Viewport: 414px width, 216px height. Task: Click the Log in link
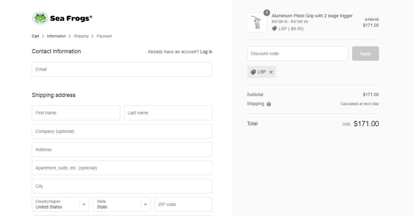[206, 52]
